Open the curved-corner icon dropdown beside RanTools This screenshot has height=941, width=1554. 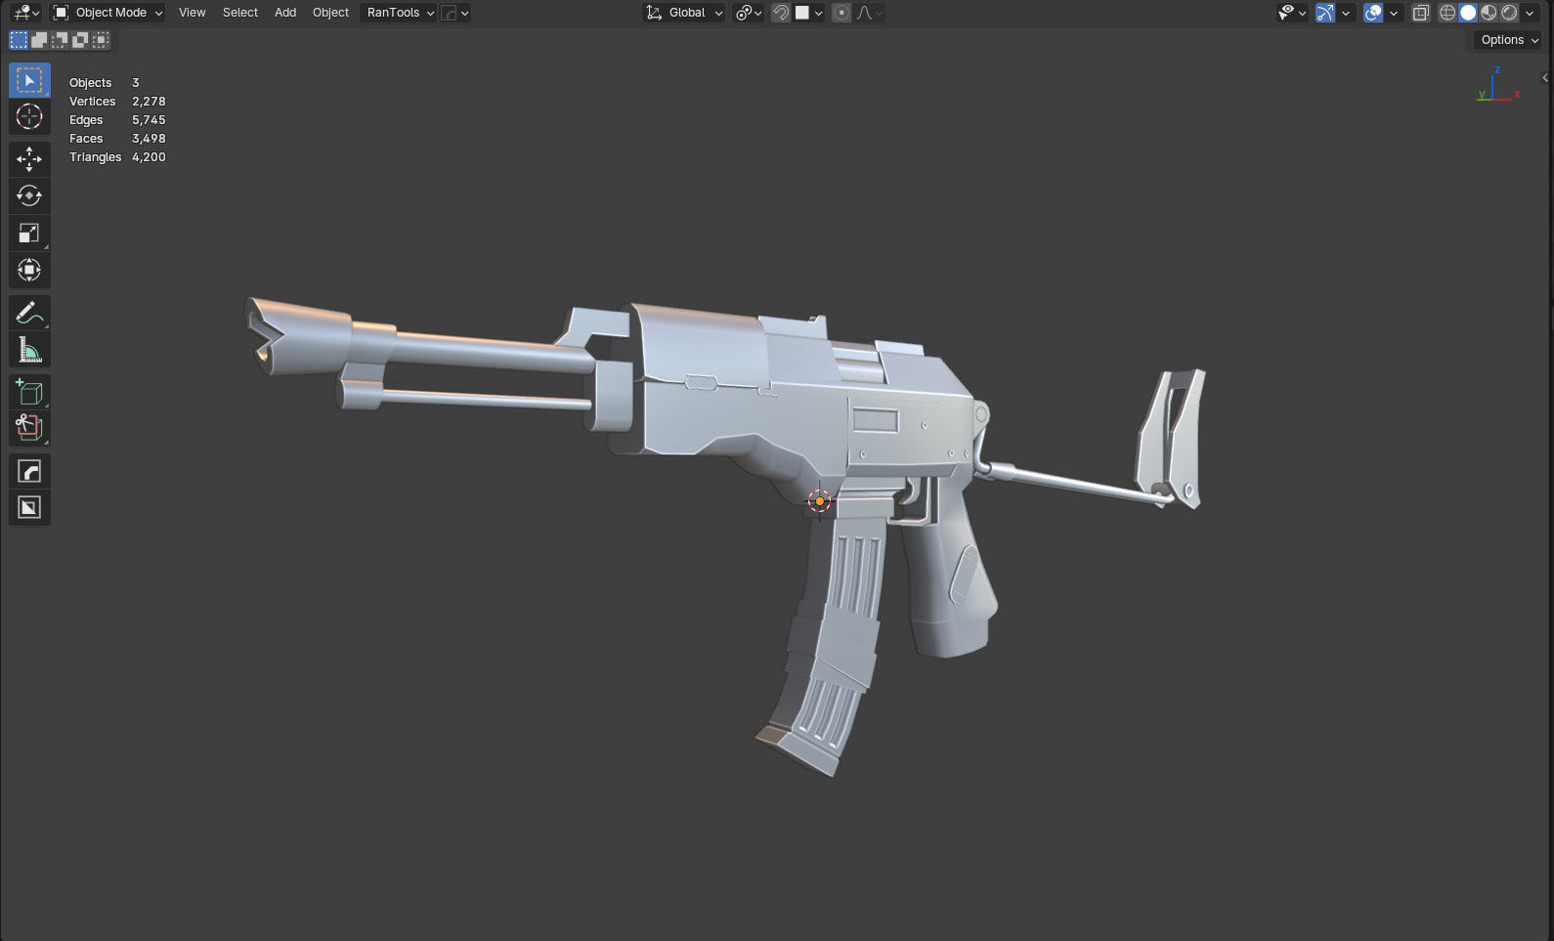pos(455,13)
